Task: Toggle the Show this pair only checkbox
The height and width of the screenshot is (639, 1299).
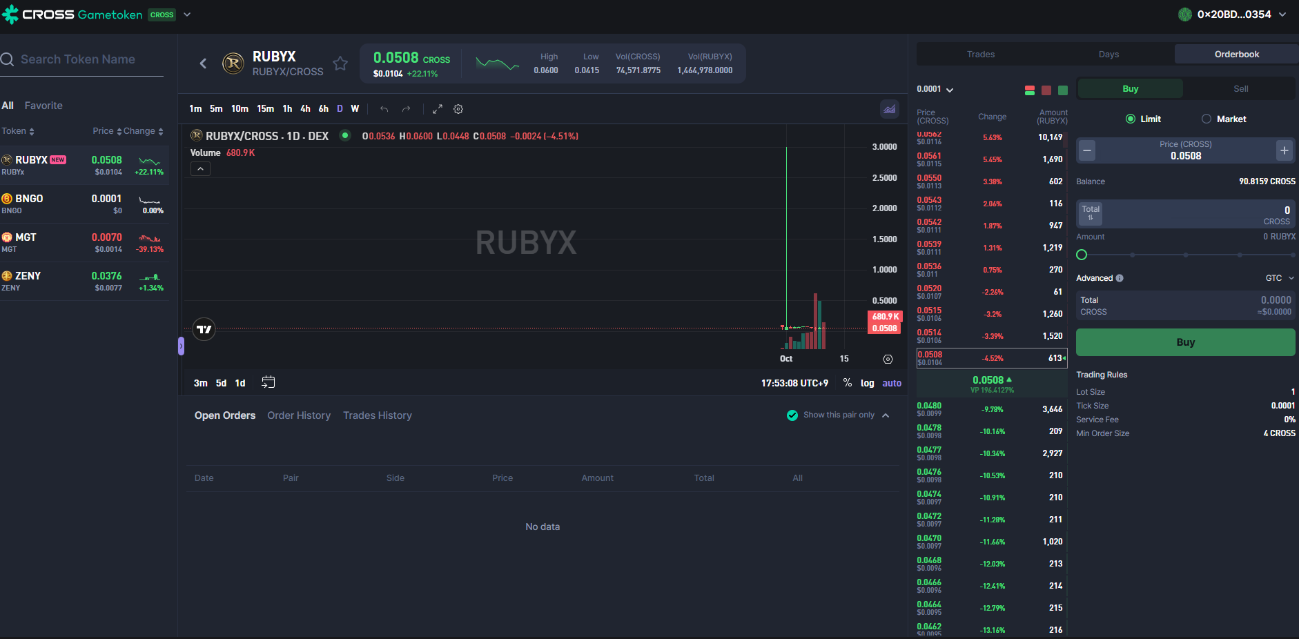Action: [792, 415]
